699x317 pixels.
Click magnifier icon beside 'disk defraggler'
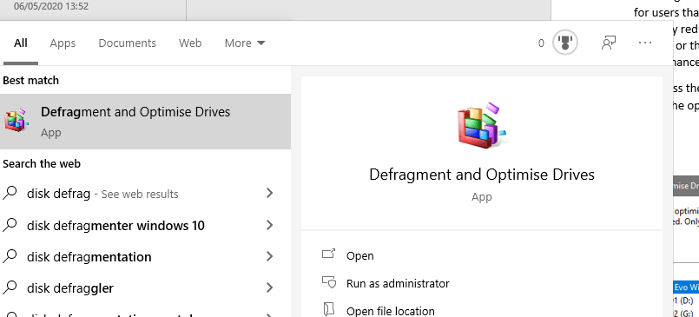[x=10, y=287]
